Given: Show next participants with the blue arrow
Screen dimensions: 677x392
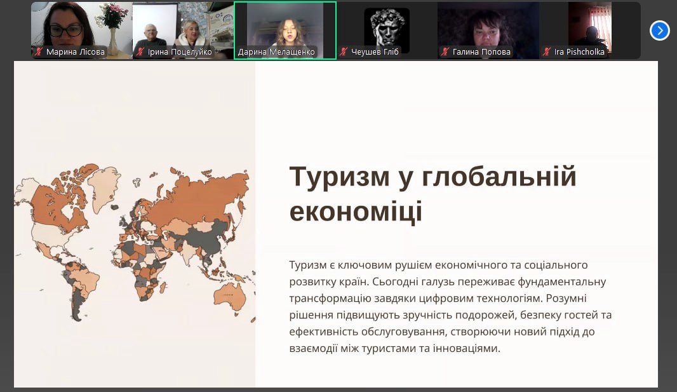Looking at the screenshot, I should (660, 30).
